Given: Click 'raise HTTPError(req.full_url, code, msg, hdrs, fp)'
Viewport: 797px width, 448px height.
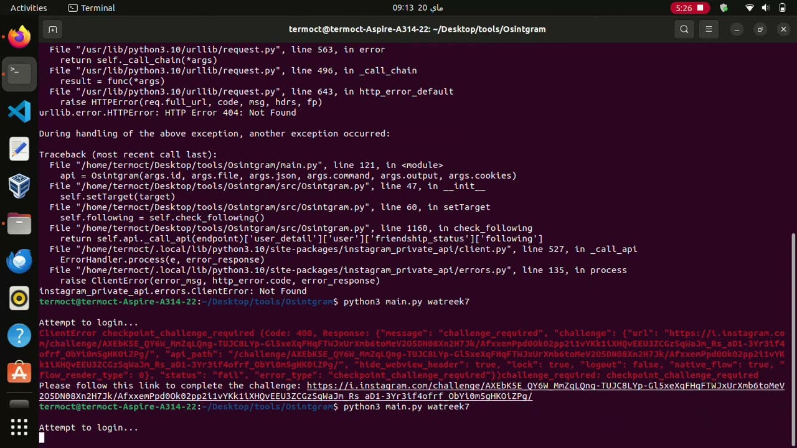Looking at the screenshot, I should click(191, 102).
